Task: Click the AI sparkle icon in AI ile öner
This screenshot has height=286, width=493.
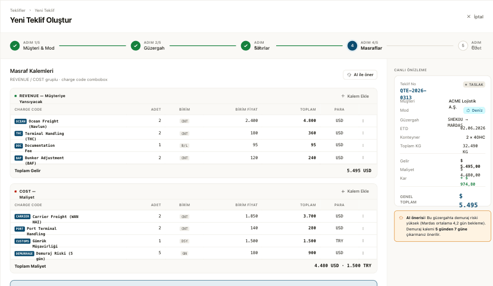Action: pos(349,75)
